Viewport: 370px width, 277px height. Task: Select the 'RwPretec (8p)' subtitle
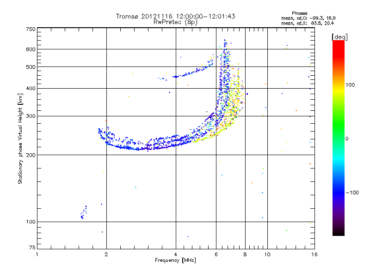tap(175, 22)
